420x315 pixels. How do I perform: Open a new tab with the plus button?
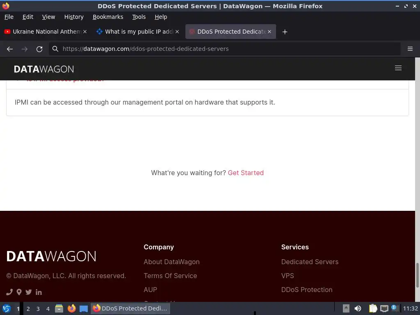[x=285, y=32]
